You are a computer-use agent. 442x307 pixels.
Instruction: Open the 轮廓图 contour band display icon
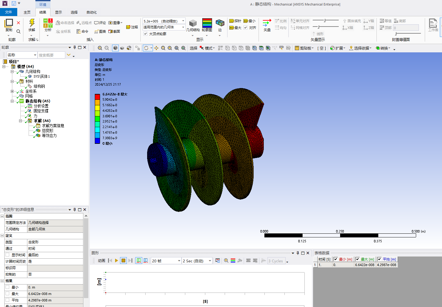pyautogui.click(x=207, y=23)
